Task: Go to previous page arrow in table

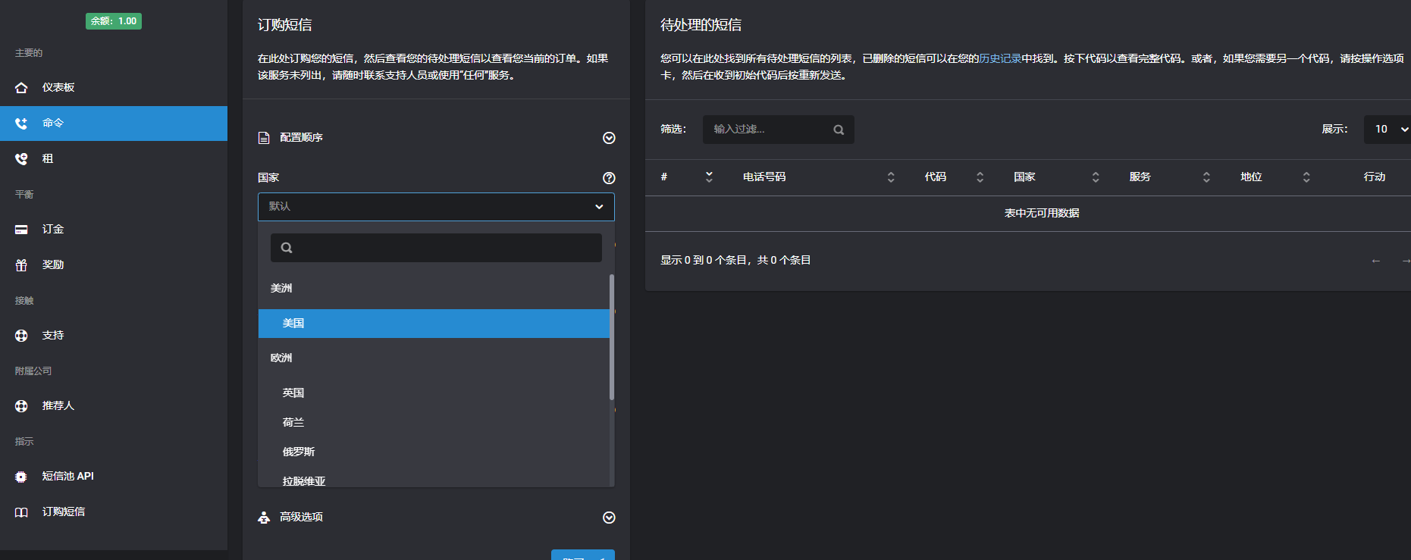Action: coord(1376,261)
